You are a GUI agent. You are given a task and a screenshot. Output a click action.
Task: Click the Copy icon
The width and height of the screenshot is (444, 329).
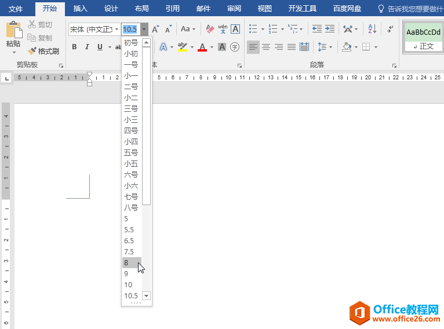tap(31, 38)
